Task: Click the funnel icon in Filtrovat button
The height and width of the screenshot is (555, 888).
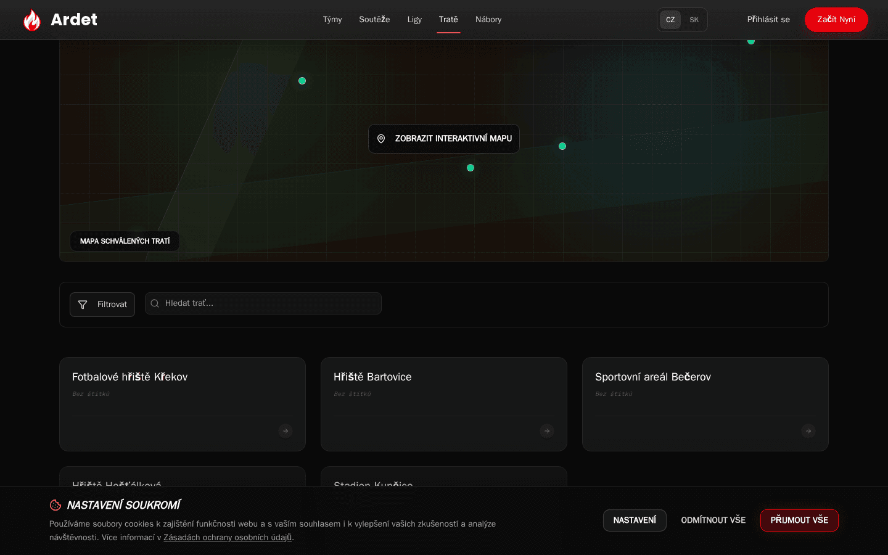Action: [83, 305]
